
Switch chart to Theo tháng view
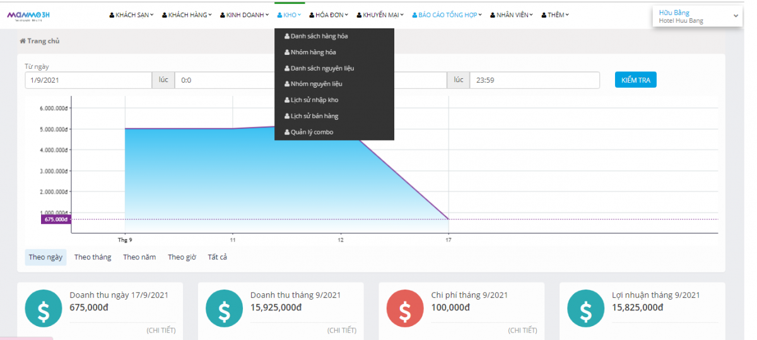click(x=93, y=257)
